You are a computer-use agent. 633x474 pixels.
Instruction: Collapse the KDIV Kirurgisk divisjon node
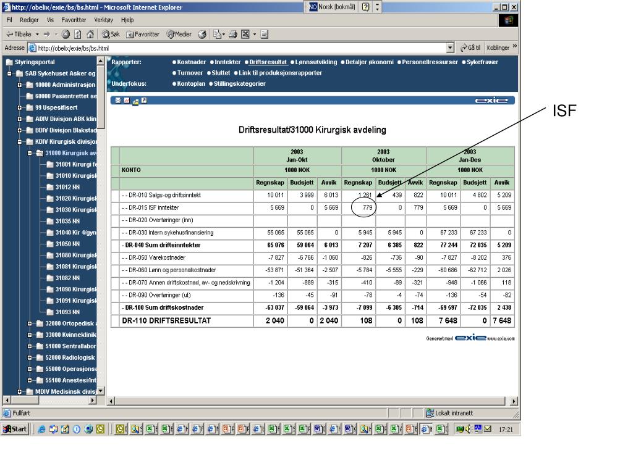click(x=19, y=142)
